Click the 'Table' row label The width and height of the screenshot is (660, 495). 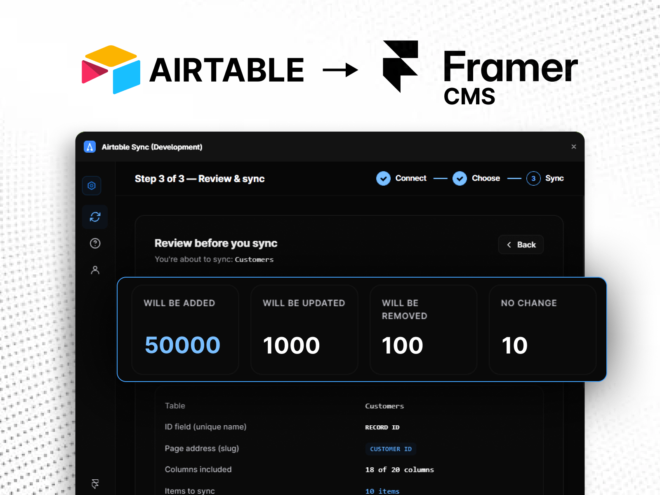coord(175,406)
